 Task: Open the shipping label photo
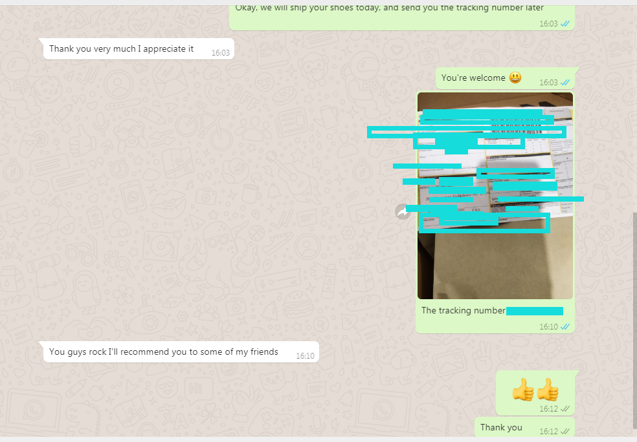point(495,258)
